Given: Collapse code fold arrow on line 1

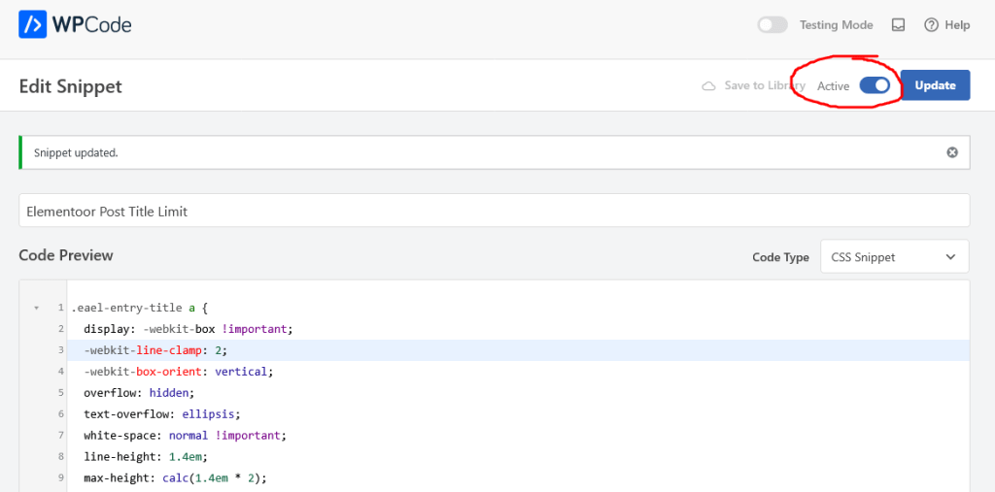Looking at the screenshot, I should (37, 308).
